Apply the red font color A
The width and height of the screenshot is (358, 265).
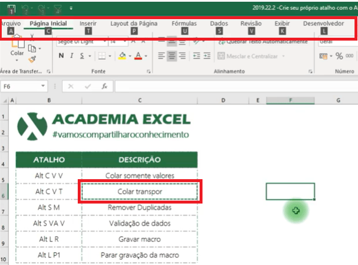[x=138, y=56]
